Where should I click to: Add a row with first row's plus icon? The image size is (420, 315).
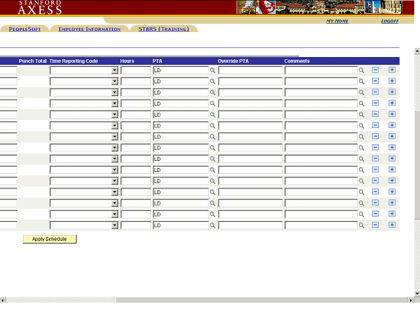392,70
